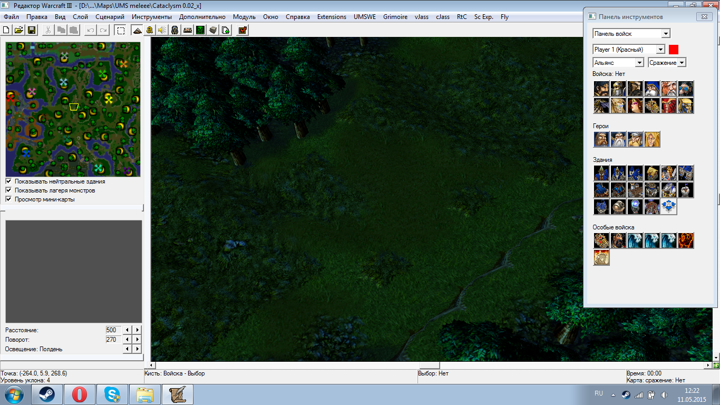Screen dimensions: 720x405
Task: Open the Файл menu
Action: coord(11,17)
